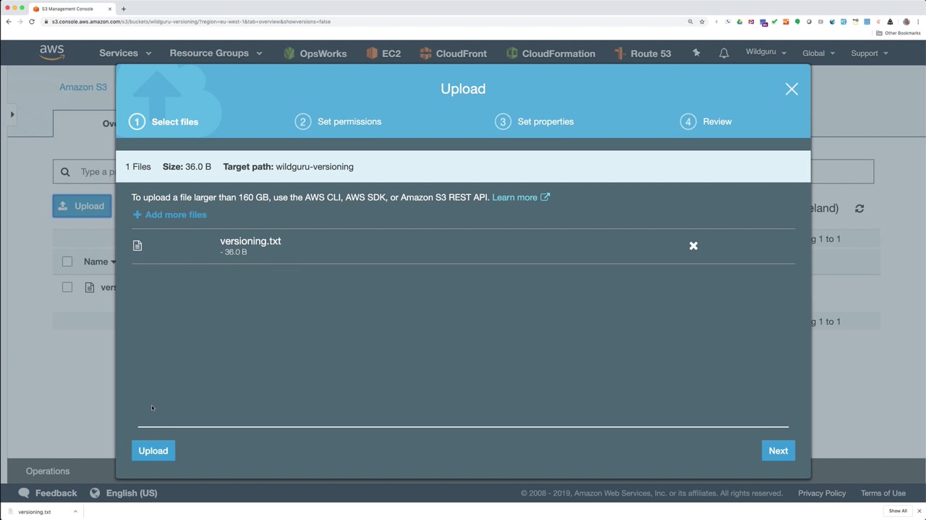Viewport: 926px width, 520px height.
Task: Click the versioning.txt file name in dialog
Action: [250, 241]
